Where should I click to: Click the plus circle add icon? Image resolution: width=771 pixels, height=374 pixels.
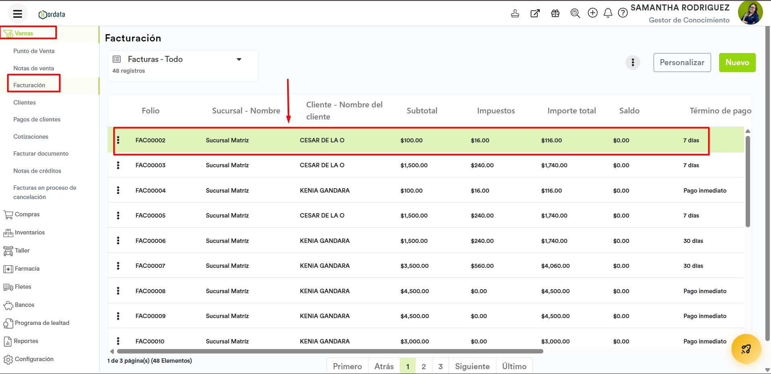592,13
